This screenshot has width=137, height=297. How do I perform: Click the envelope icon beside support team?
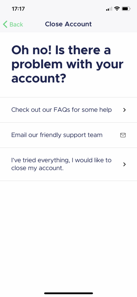[x=123, y=135]
